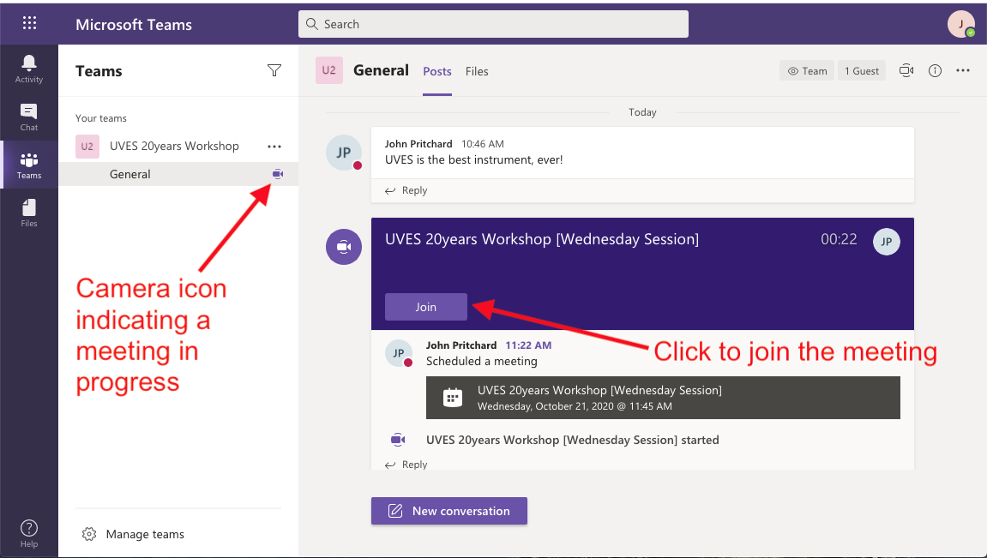This screenshot has height=558, width=987.
Task: Click the calendar icon in meeting card
Action: pyautogui.click(x=453, y=398)
